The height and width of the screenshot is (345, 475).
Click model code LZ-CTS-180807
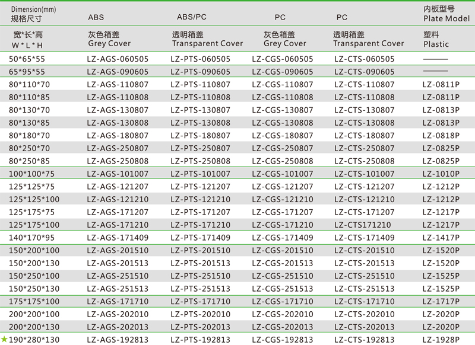point(364,136)
